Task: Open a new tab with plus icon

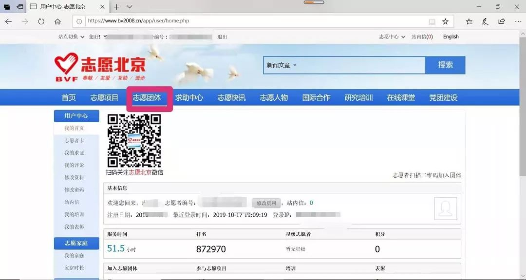Action: 117,7
